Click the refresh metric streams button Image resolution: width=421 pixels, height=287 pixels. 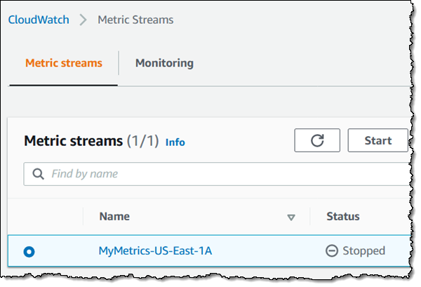click(316, 140)
